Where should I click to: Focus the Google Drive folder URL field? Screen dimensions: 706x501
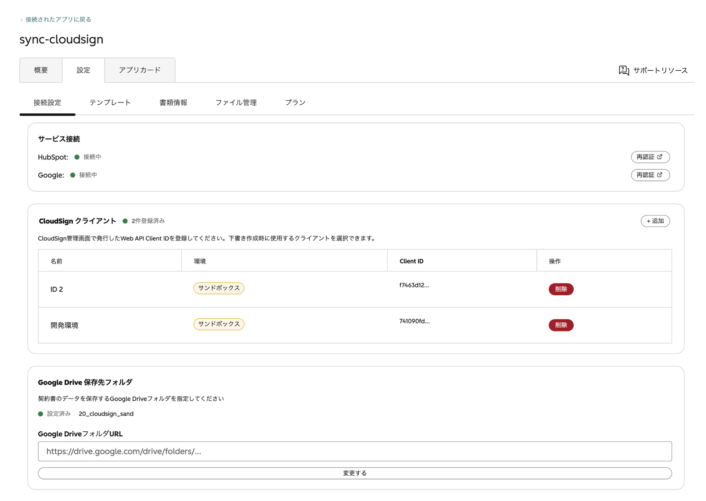[x=355, y=451]
